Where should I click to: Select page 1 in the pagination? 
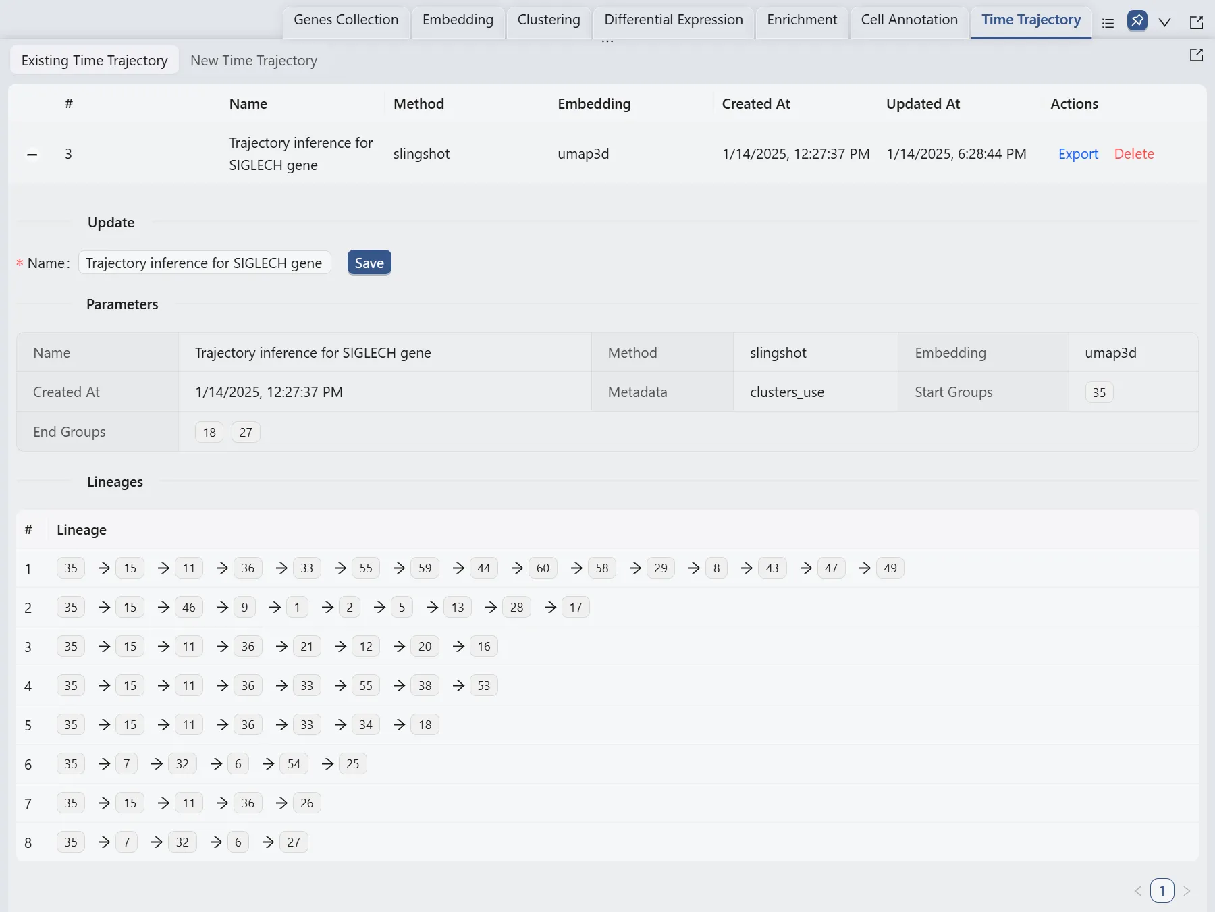tap(1162, 891)
